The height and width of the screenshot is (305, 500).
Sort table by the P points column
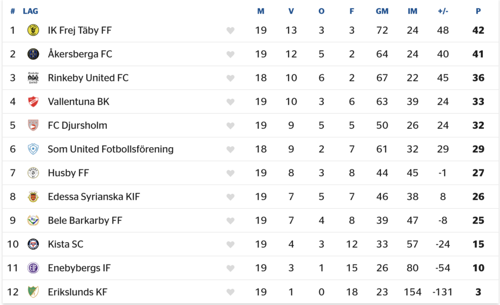(478, 11)
